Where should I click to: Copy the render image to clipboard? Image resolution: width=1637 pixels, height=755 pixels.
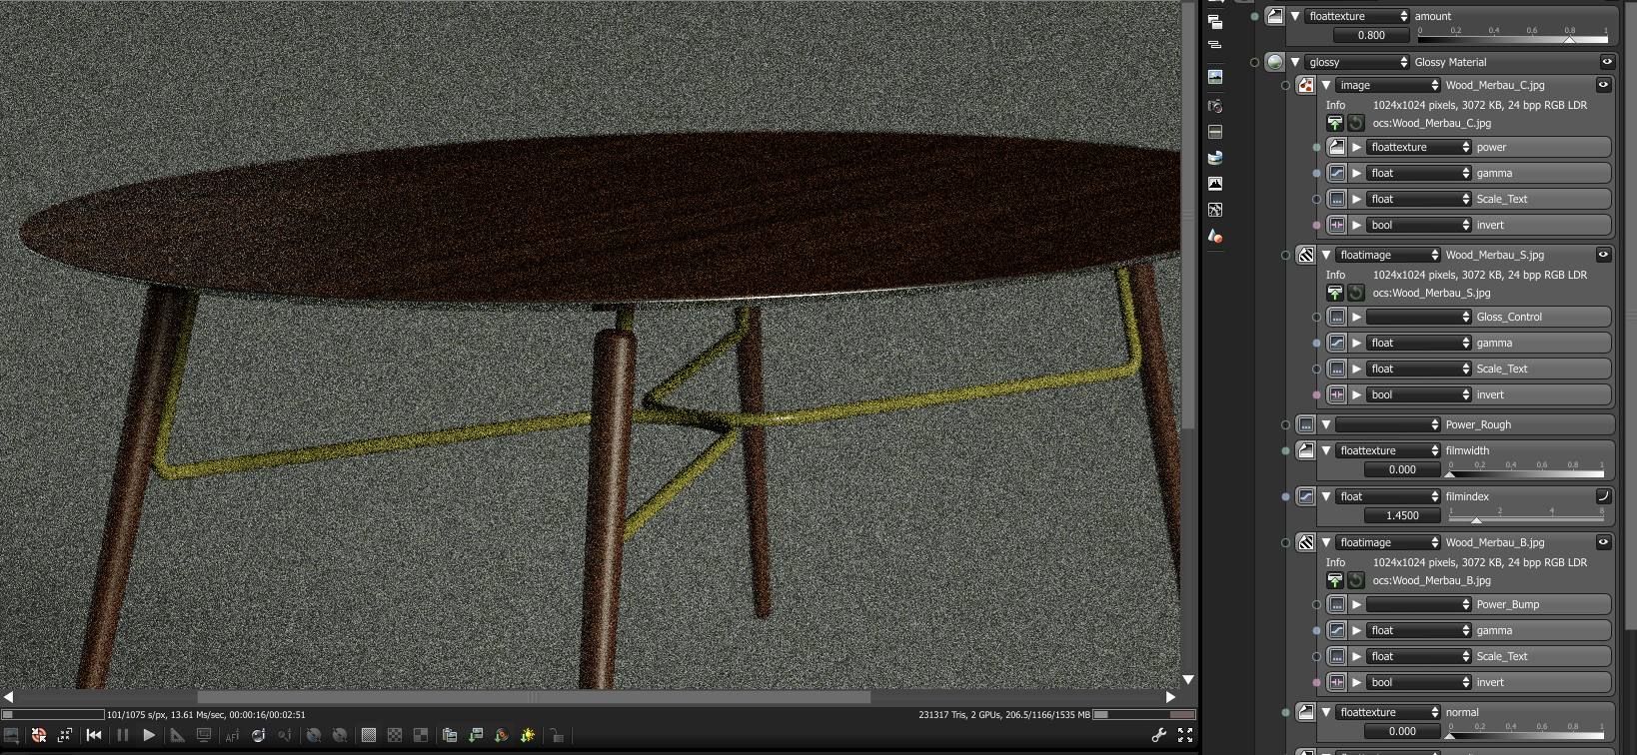pos(450,735)
